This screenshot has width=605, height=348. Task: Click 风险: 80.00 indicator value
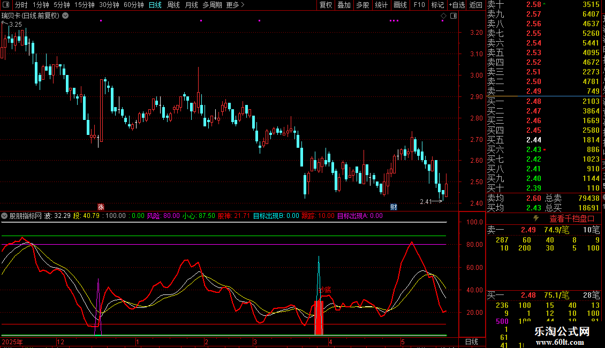(x=163, y=216)
